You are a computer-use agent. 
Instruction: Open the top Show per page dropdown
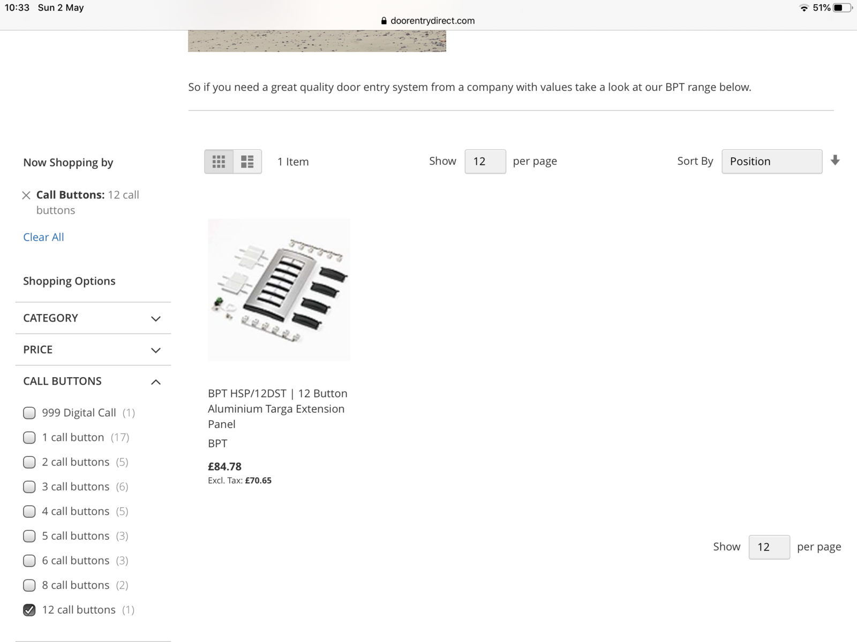click(x=485, y=162)
